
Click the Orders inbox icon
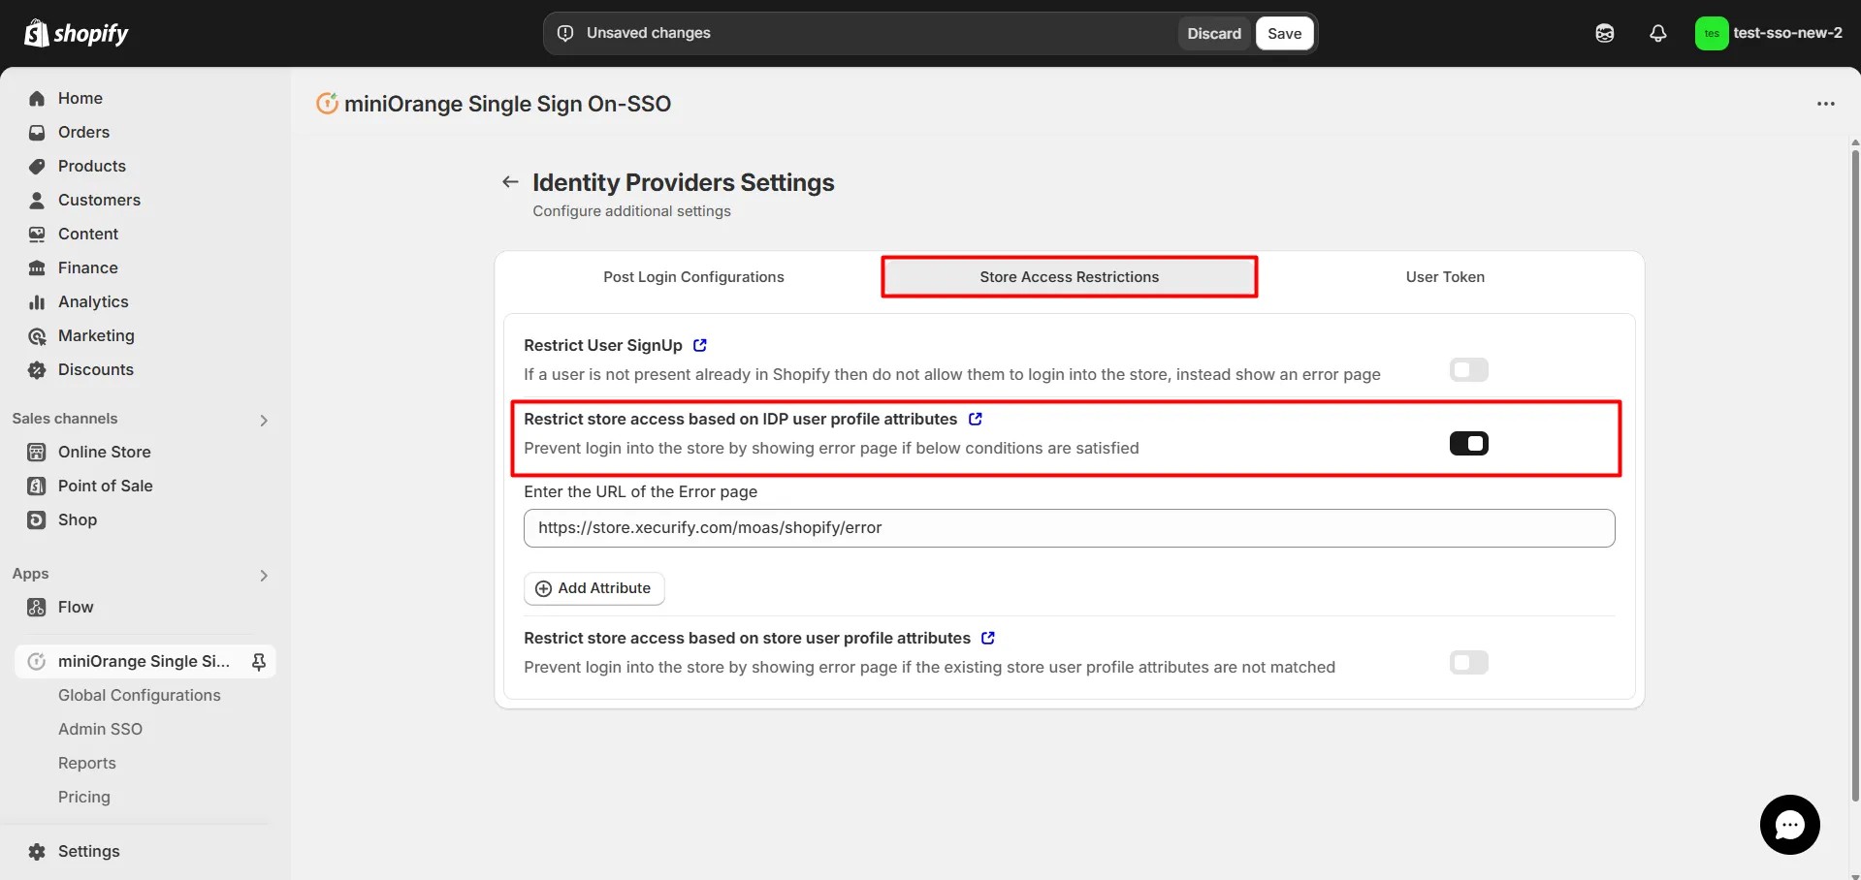pos(37,133)
